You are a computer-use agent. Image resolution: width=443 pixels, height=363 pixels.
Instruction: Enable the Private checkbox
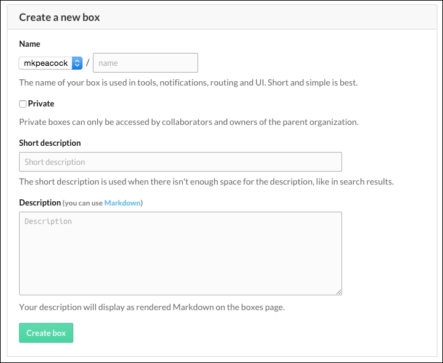click(x=23, y=104)
